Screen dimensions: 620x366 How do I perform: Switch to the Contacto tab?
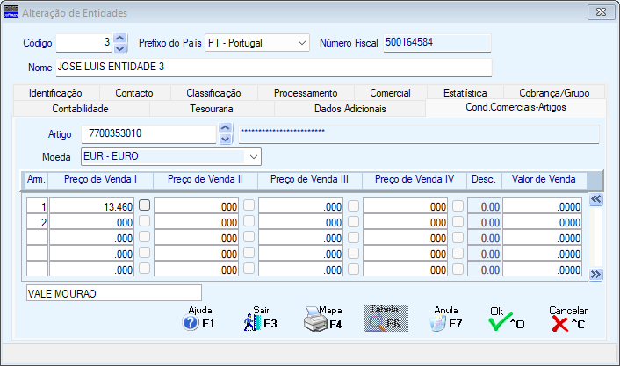[134, 93]
